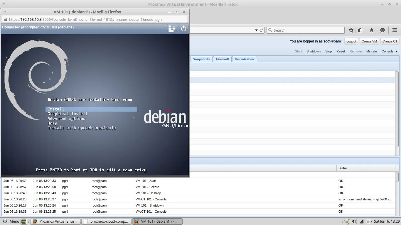Open the volume speaker tray icon
This screenshot has width=401, height=225.
tap(354, 221)
